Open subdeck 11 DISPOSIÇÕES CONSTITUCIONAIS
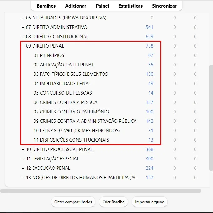The image size is (213, 213). coord(71,140)
